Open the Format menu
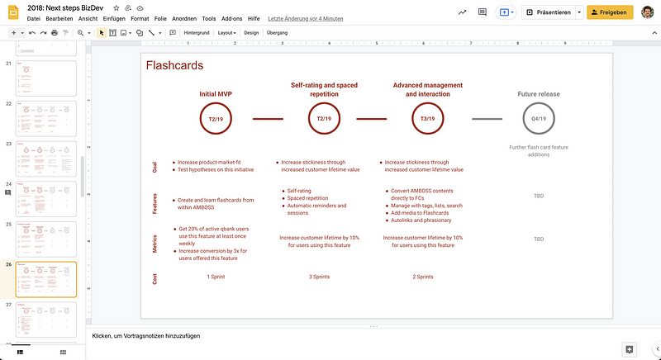Viewport: 661px width, 360px height. pos(140,18)
